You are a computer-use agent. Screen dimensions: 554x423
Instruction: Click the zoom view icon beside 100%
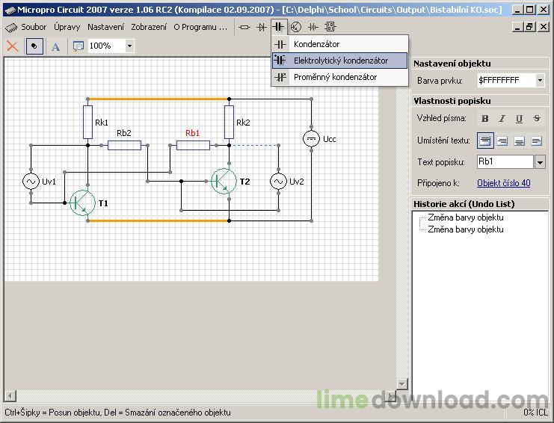79,46
